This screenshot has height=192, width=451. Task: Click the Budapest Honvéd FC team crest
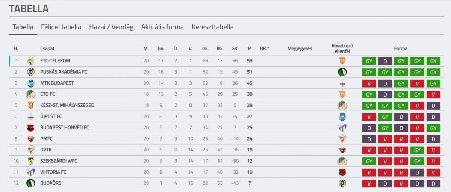click(x=30, y=128)
